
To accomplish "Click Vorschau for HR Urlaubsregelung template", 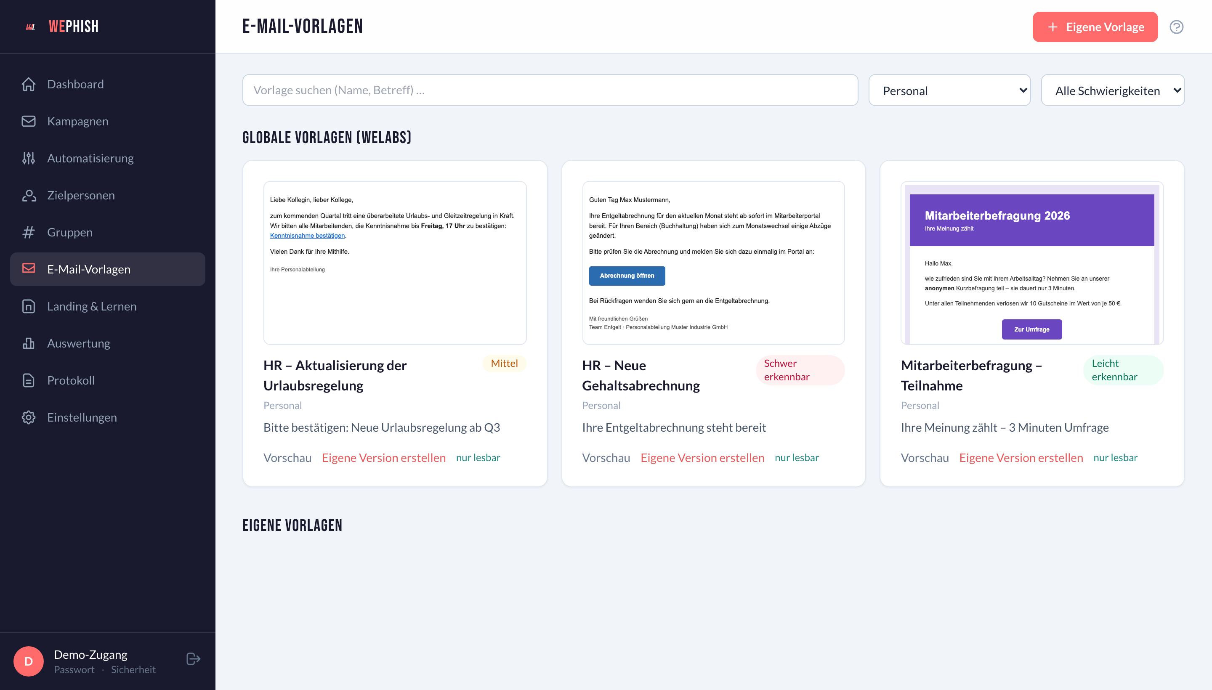I will click(x=287, y=458).
